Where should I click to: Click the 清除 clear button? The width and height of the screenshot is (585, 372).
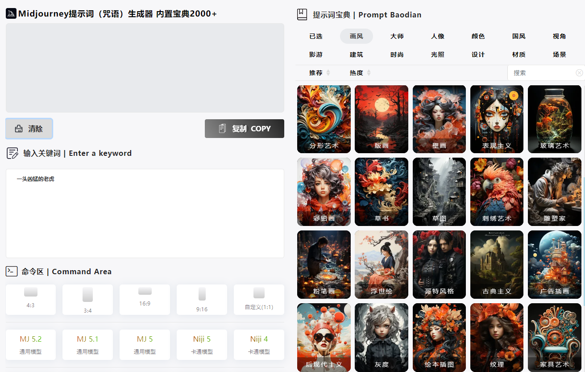coord(29,129)
